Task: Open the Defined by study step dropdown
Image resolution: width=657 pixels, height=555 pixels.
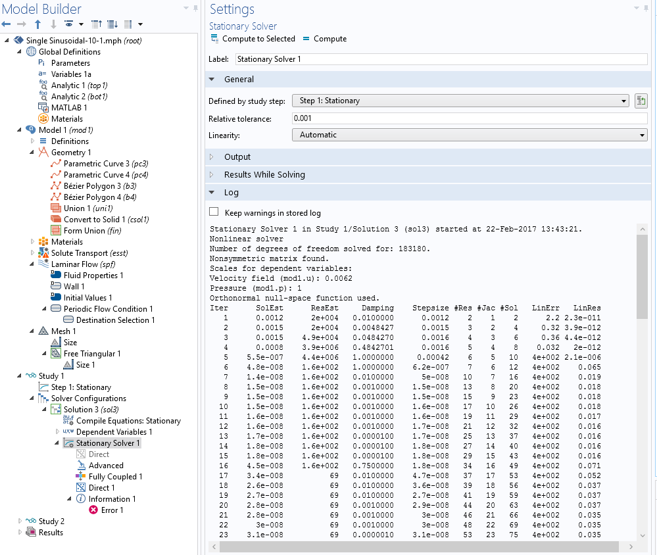Action: [460, 101]
